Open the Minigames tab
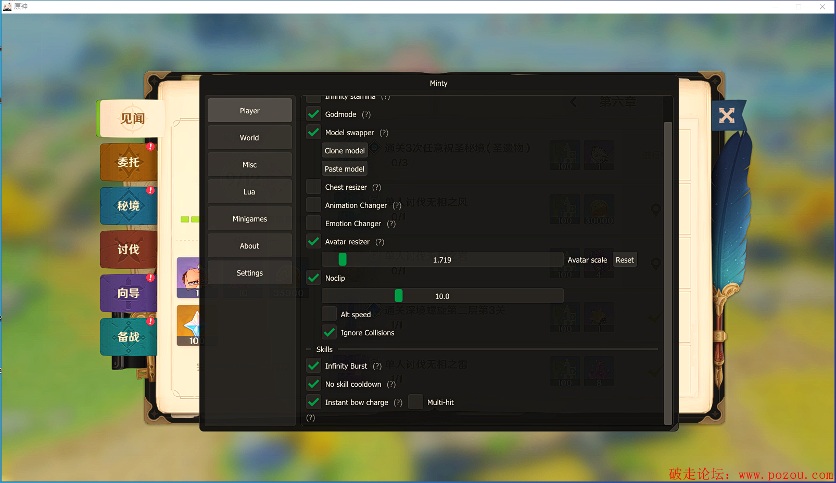The image size is (836, 483). [250, 219]
